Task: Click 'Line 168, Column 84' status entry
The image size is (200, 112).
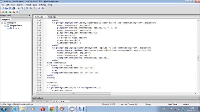Action: click(x=128, y=104)
